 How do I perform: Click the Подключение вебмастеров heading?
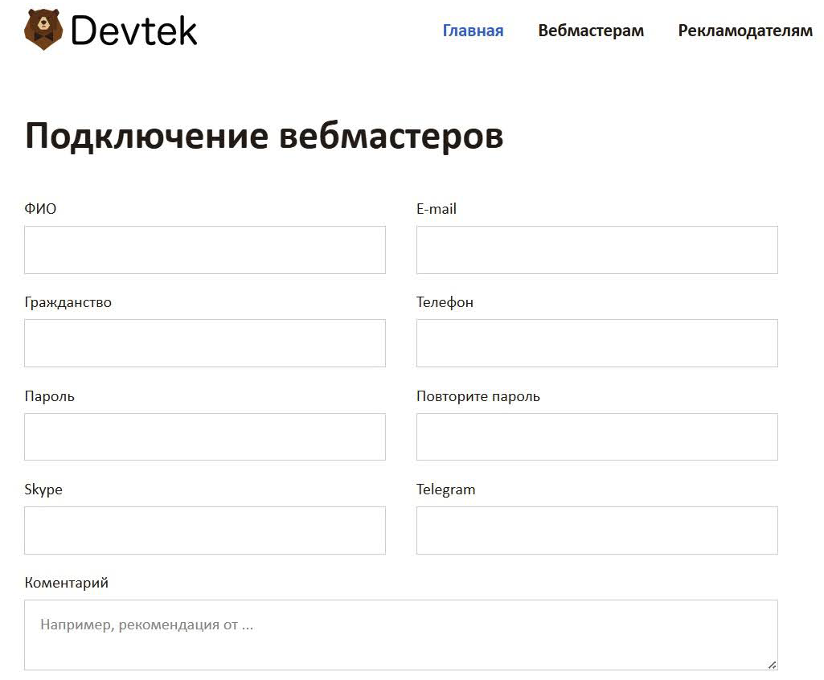[264, 135]
